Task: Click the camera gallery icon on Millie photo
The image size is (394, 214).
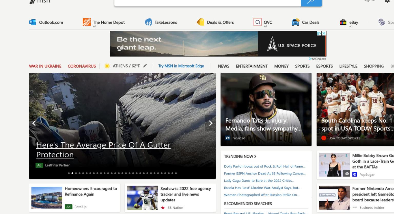Action: tap(347, 173)
